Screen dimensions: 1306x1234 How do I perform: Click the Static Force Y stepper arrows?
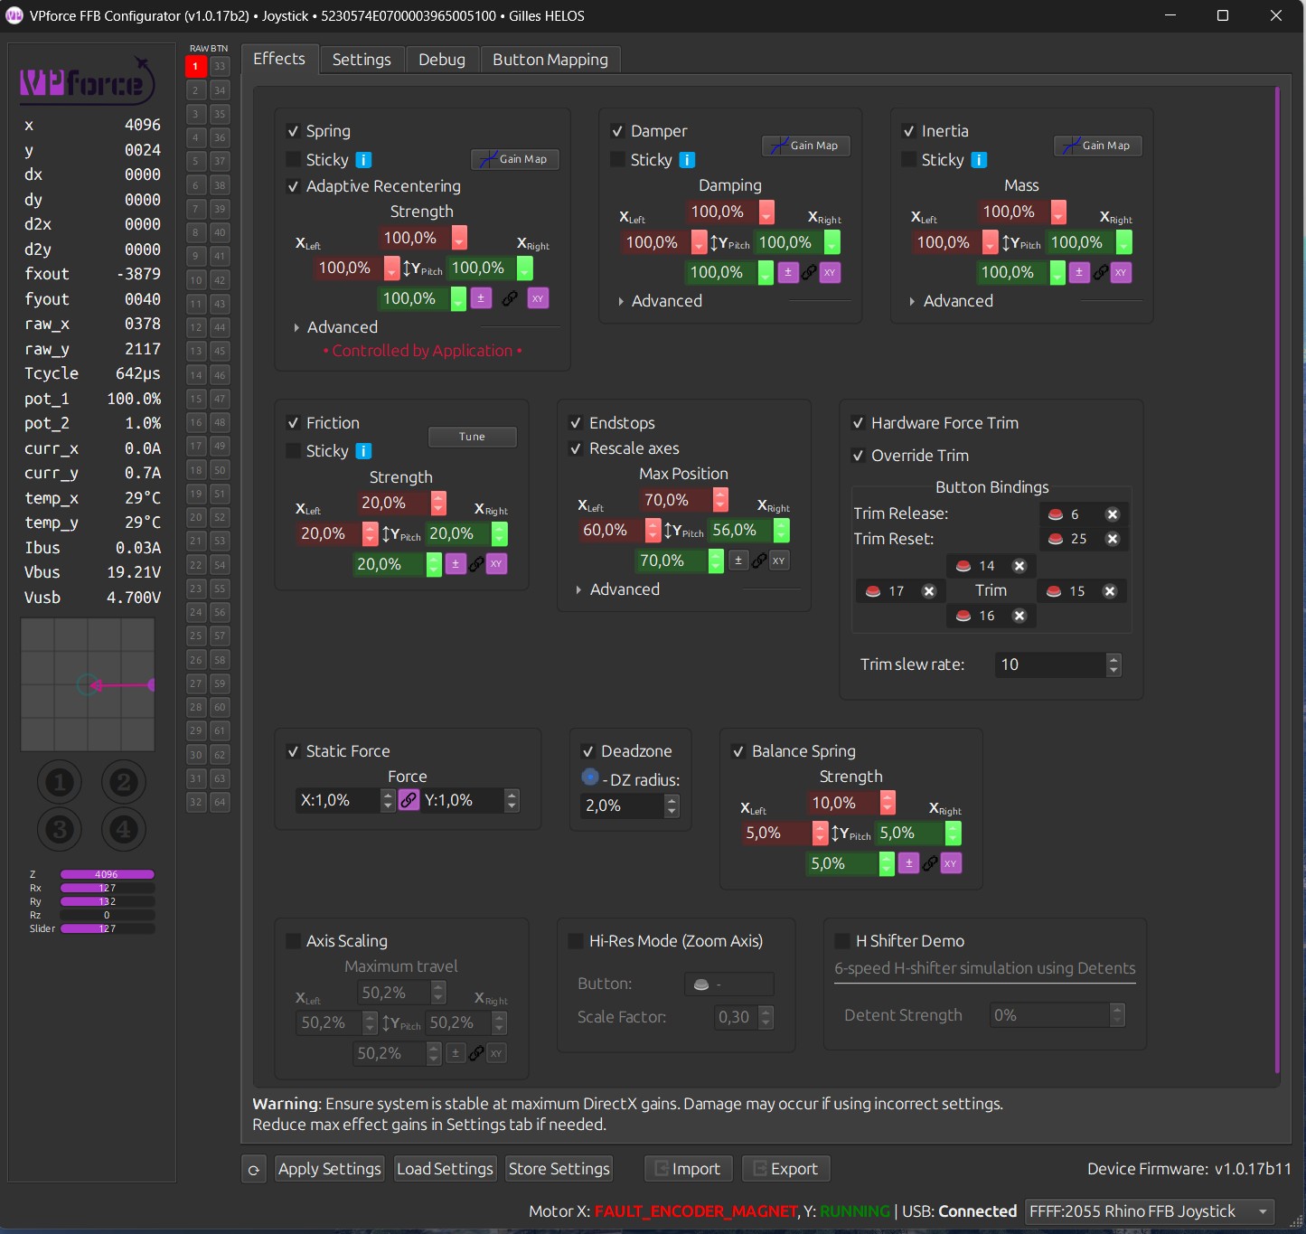[512, 800]
